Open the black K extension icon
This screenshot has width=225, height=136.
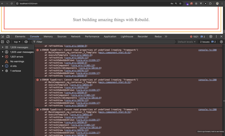[205, 4]
